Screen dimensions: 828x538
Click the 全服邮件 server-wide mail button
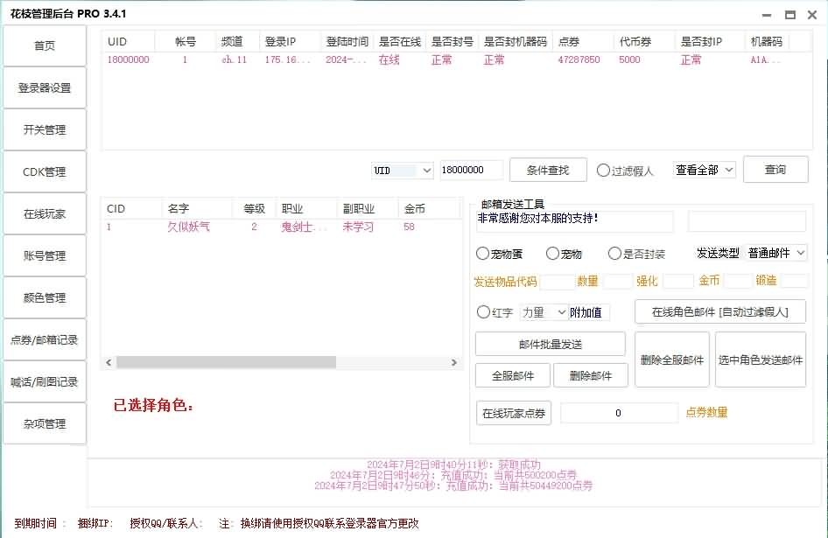(512, 374)
